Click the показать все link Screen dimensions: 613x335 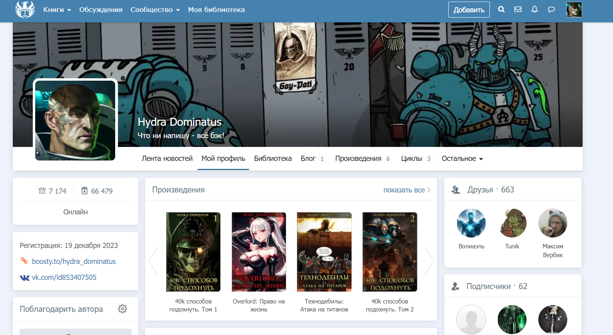click(407, 190)
